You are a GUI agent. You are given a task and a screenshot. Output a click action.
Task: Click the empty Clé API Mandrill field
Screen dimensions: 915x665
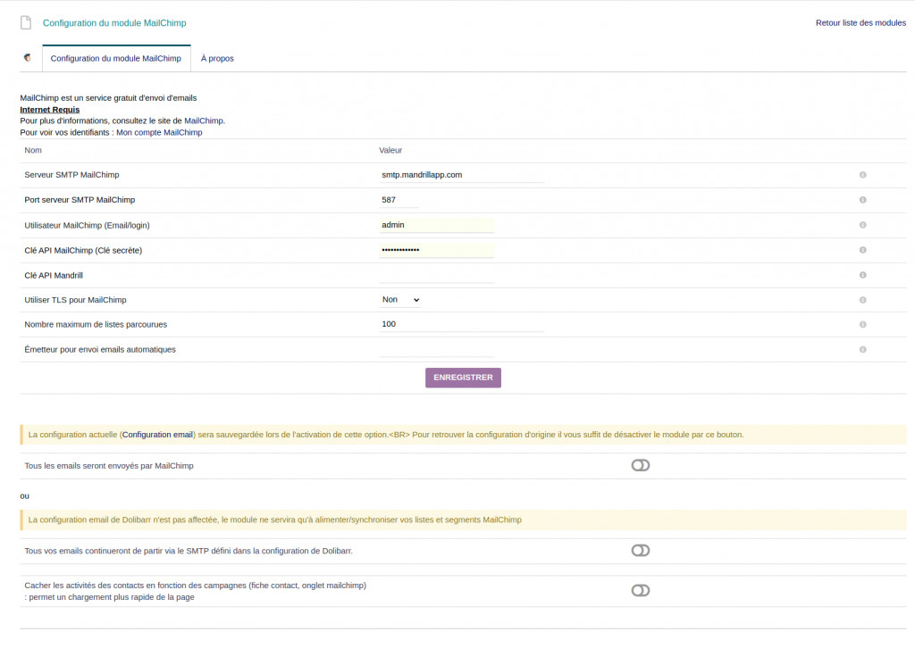coord(436,275)
